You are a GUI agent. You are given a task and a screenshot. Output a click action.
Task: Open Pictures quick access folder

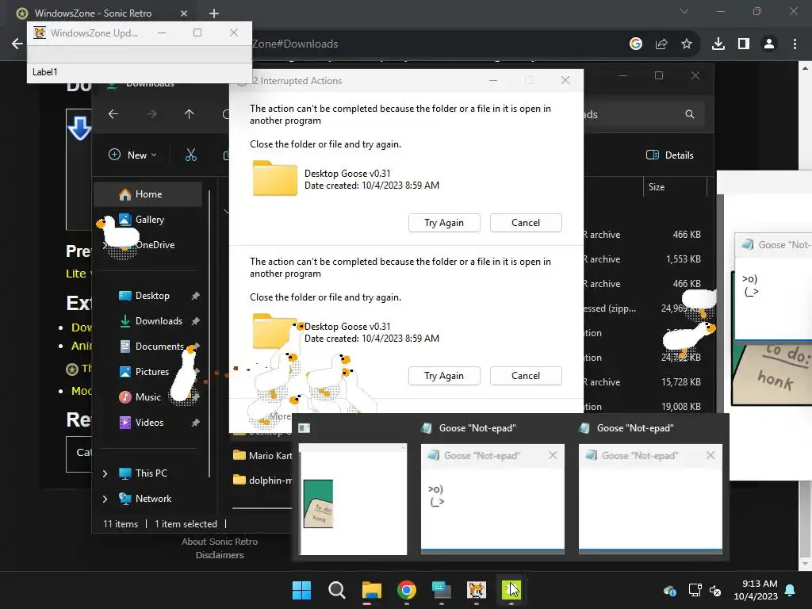(151, 372)
